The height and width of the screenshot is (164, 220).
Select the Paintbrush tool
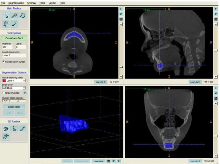point(14,24)
